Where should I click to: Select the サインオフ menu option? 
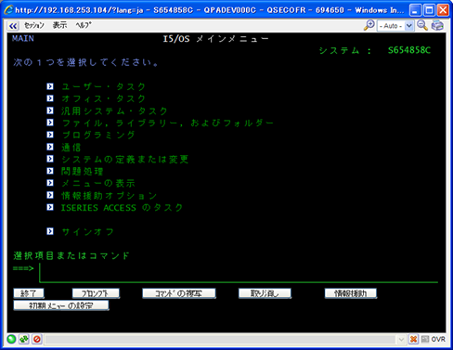[x=87, y=232]
